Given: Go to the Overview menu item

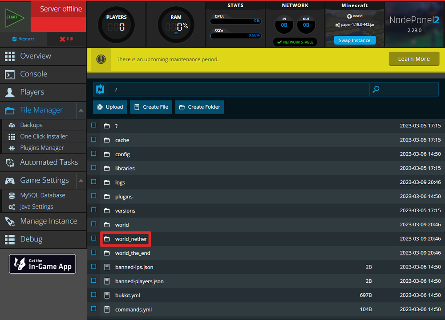Looking at the screenshot, I should pyautogui.click(x=36, y=56).
